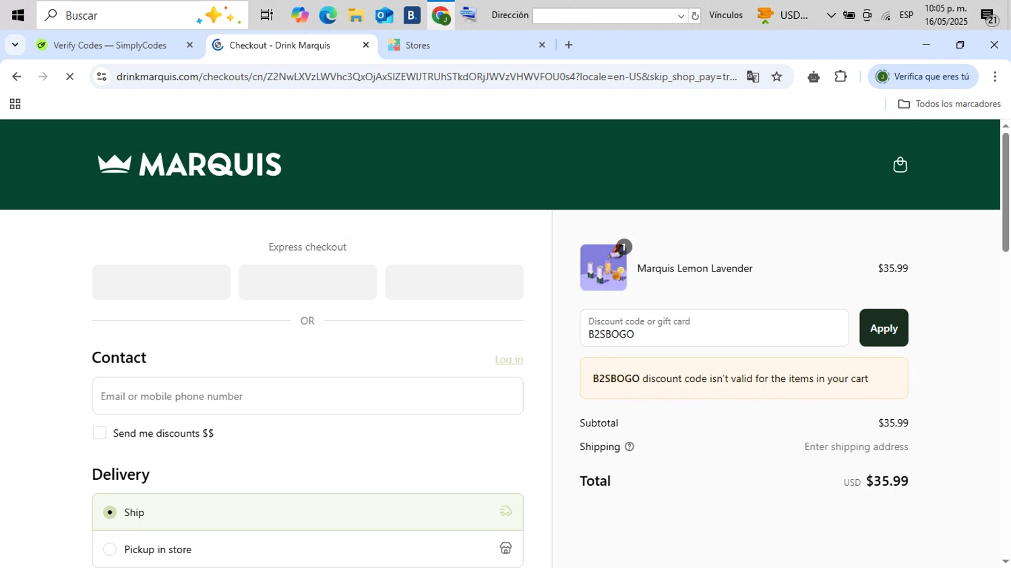Open a new browser tab

(569, 45)
